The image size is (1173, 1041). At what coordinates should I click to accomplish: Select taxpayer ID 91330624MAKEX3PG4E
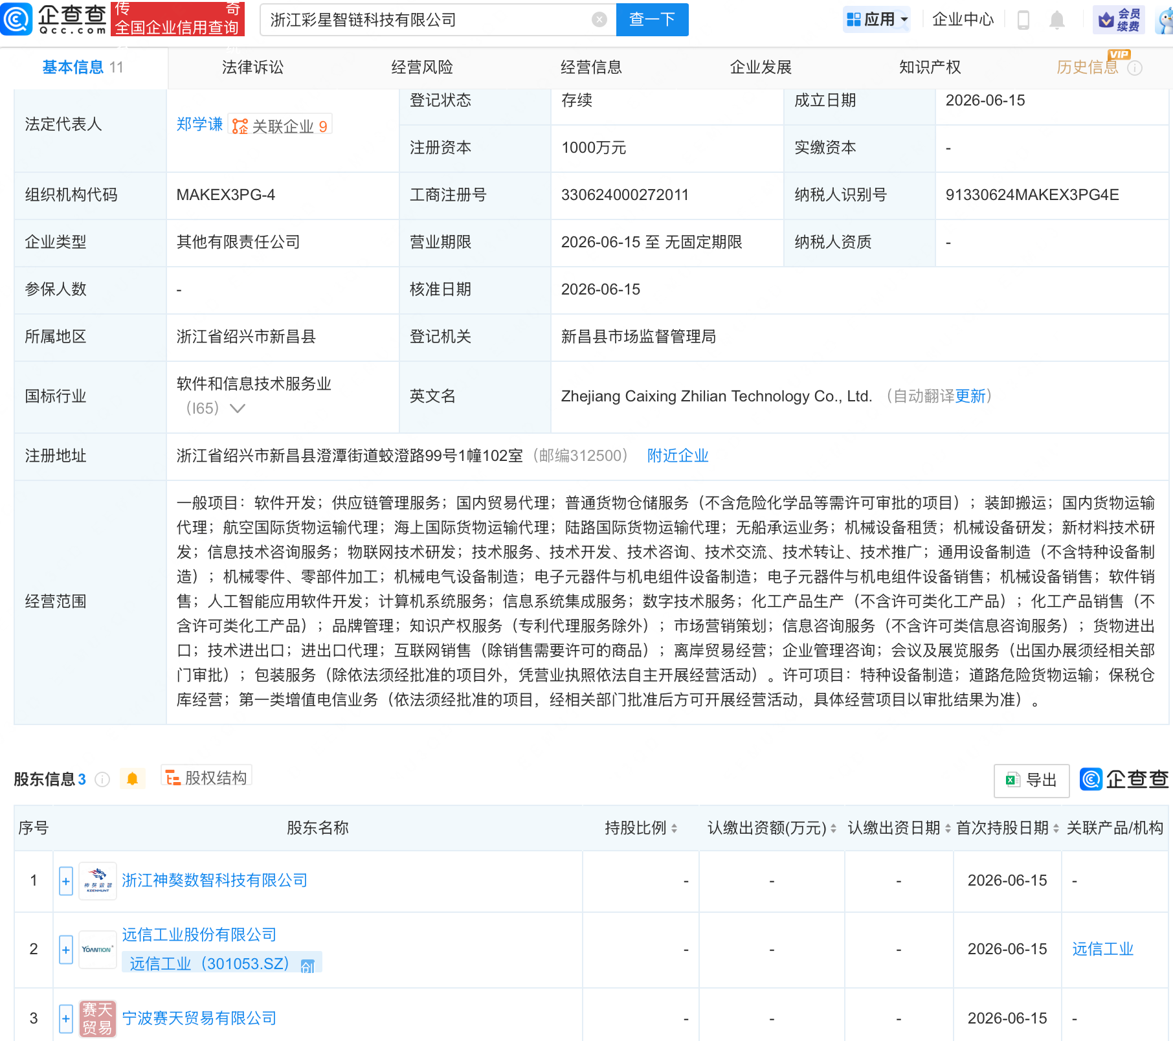[1032, 195]
